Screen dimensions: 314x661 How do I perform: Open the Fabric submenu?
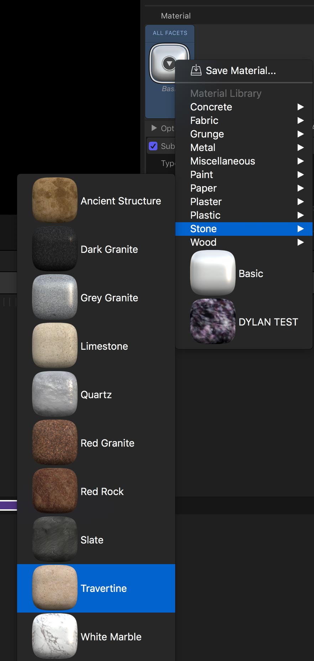click(244, 120)
